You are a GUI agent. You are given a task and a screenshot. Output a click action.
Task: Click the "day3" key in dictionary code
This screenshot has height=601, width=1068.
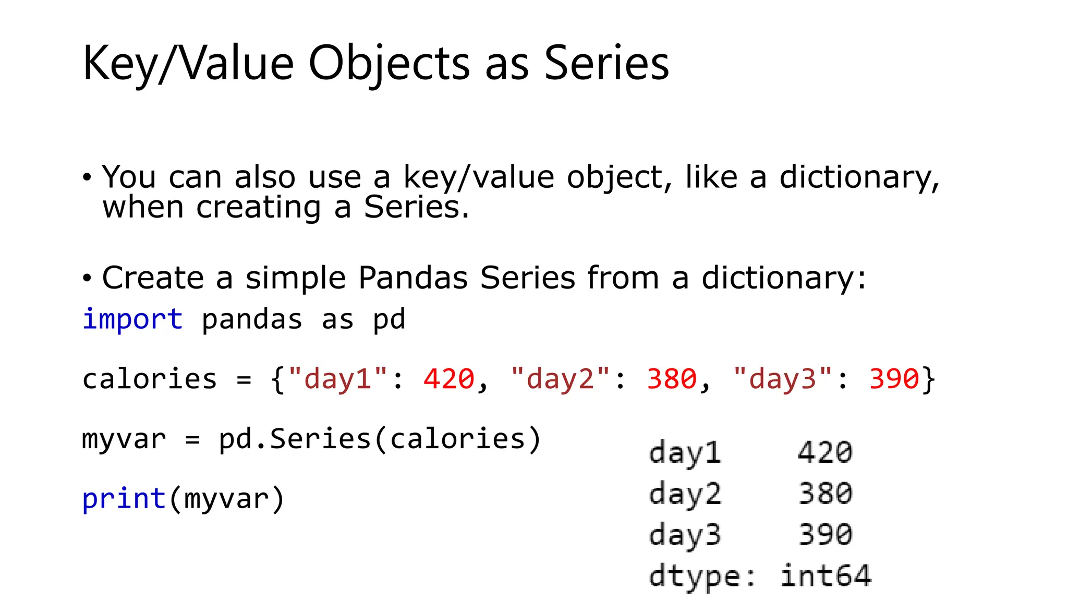(x=783, y=379)
